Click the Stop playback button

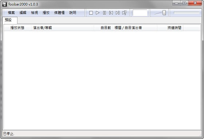[91, 13]
